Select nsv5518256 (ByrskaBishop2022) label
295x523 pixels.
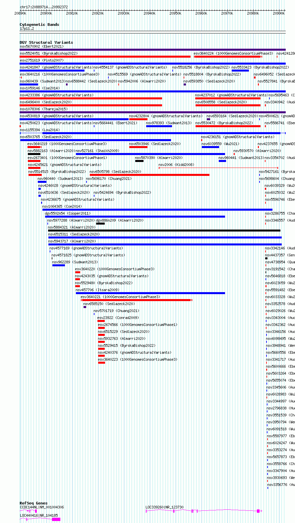pyautogui.click(x=201, y=67)
